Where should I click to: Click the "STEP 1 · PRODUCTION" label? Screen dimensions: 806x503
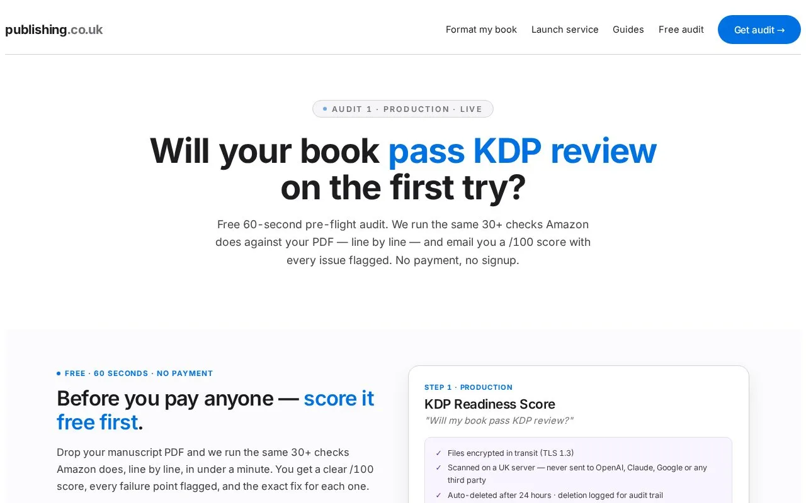pyautogui.click(x=468, y=387)
